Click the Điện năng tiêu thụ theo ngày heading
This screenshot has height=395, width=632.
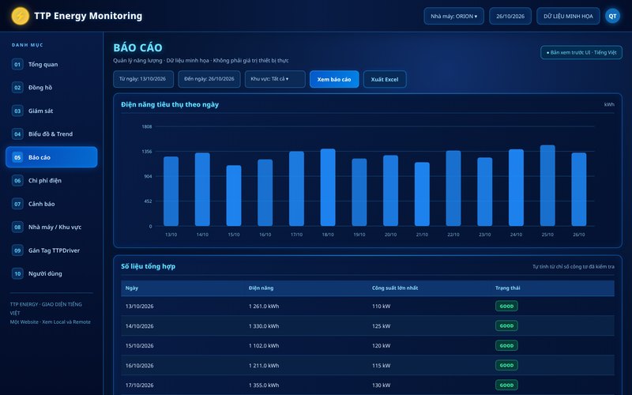tap(170, 104)
